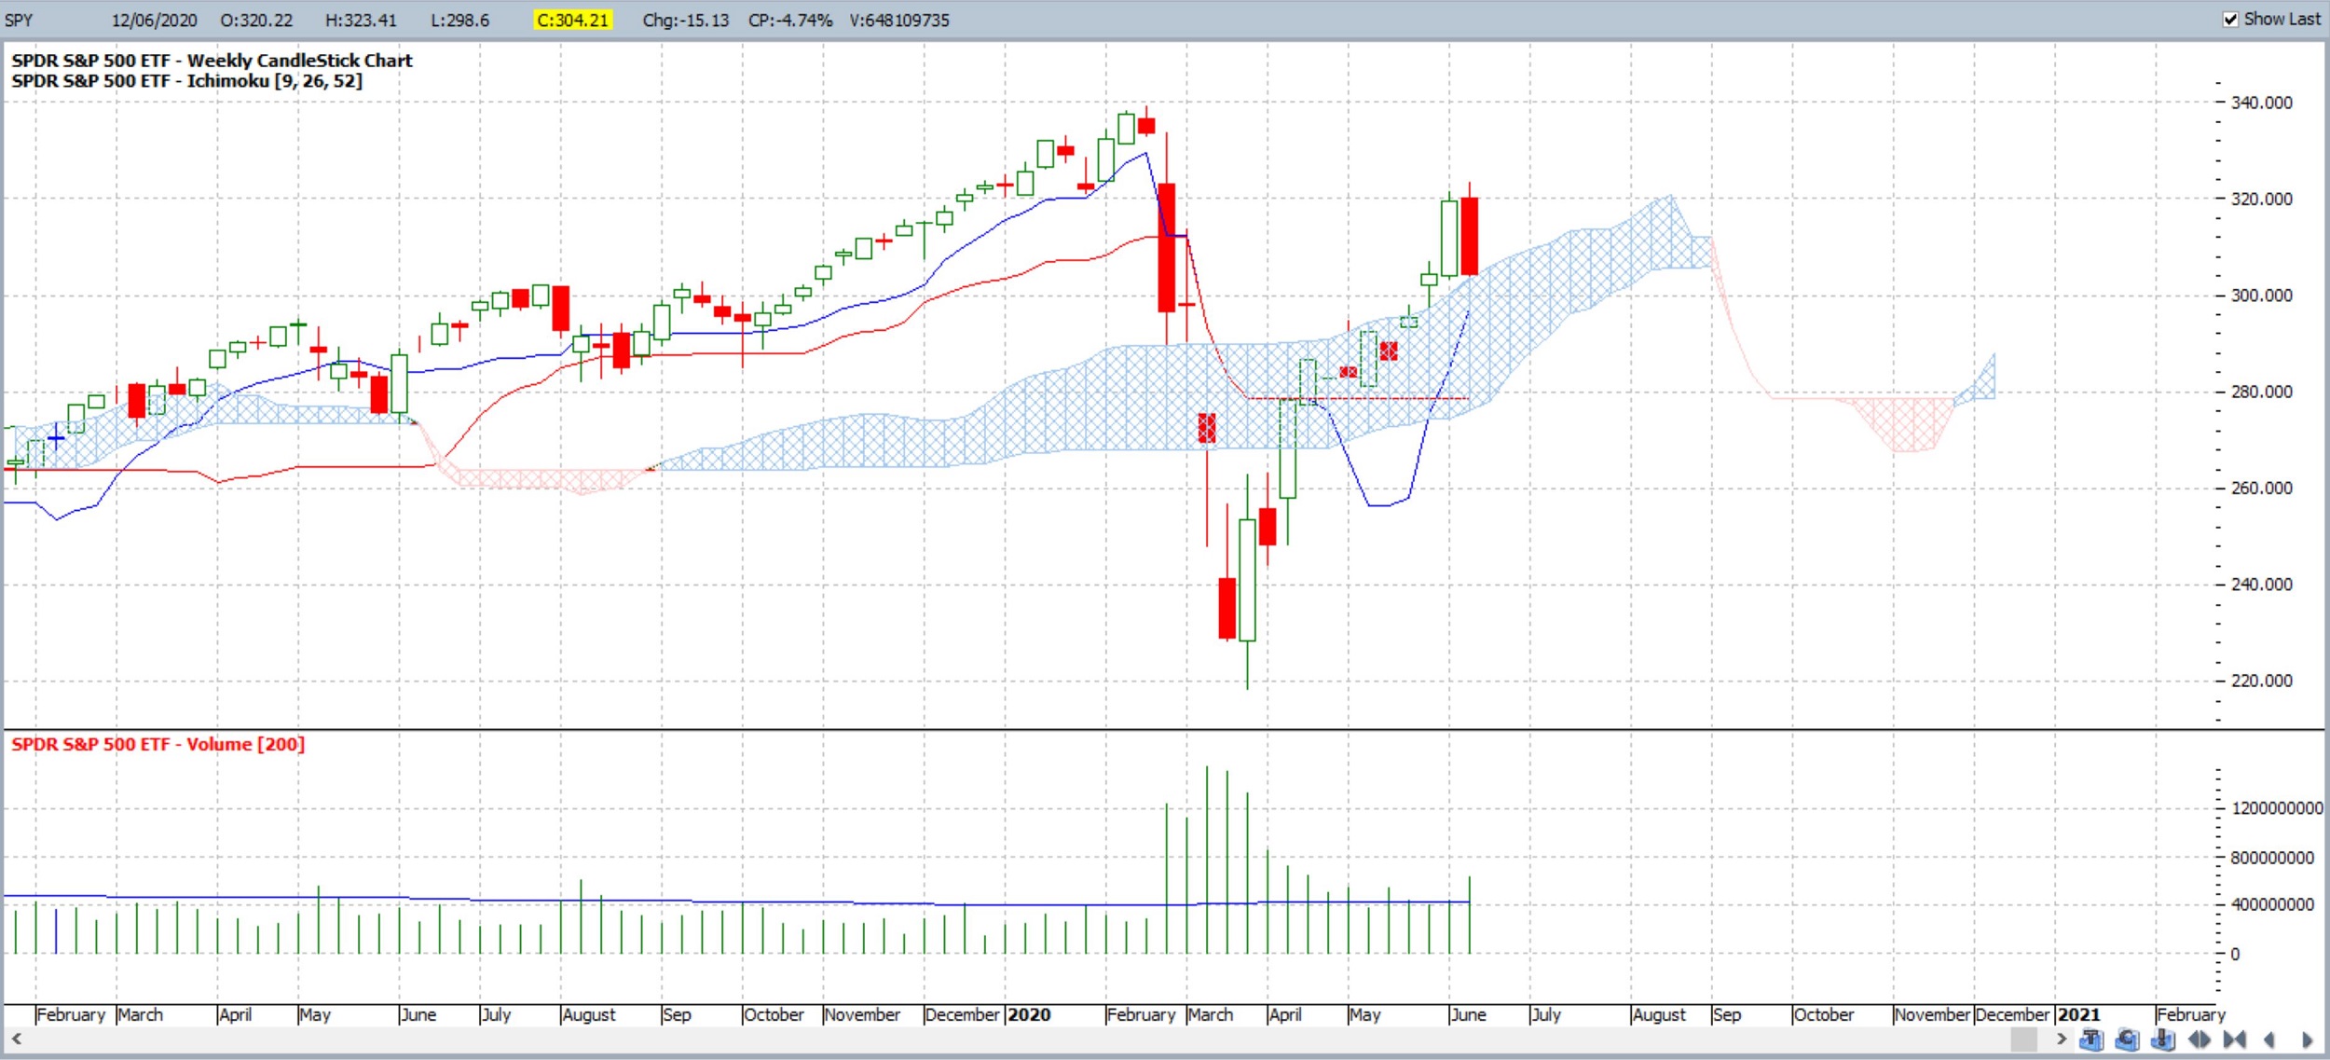Click the tallest volume bar in March 2020
This screenshot has width=2330, height=1060.
pyautogui.click(x=1206, y=860)
